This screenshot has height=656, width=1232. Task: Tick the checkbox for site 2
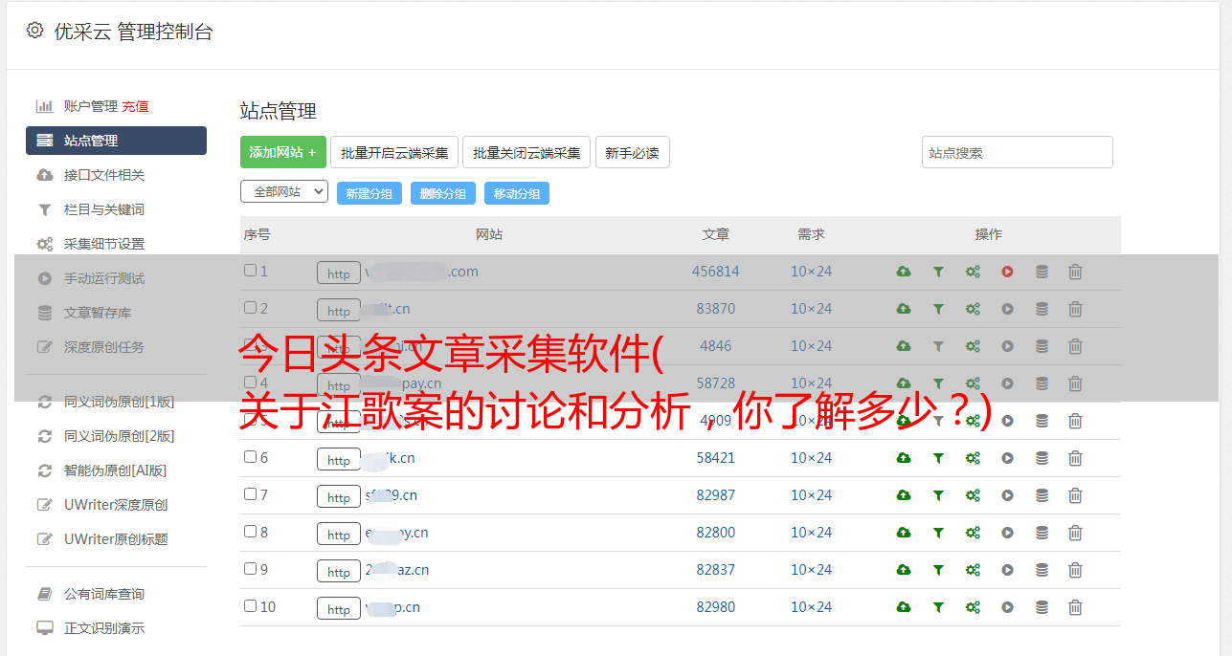(250, 308)
